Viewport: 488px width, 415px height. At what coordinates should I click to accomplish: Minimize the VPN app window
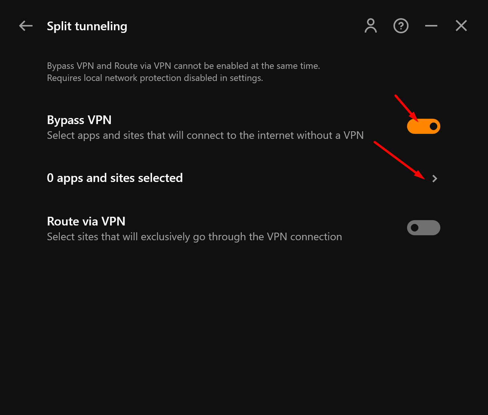pyautogui.click(x=431, y=26)
